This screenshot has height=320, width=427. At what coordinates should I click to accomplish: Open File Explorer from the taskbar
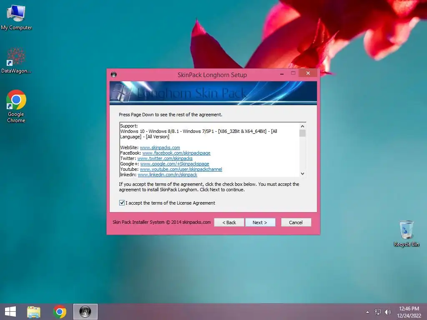(34, 312)
